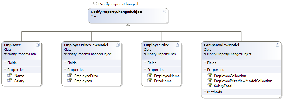284x103 pixels.
Task: Collapse the Employee class box chevron
Action: [x=38, y=45]
